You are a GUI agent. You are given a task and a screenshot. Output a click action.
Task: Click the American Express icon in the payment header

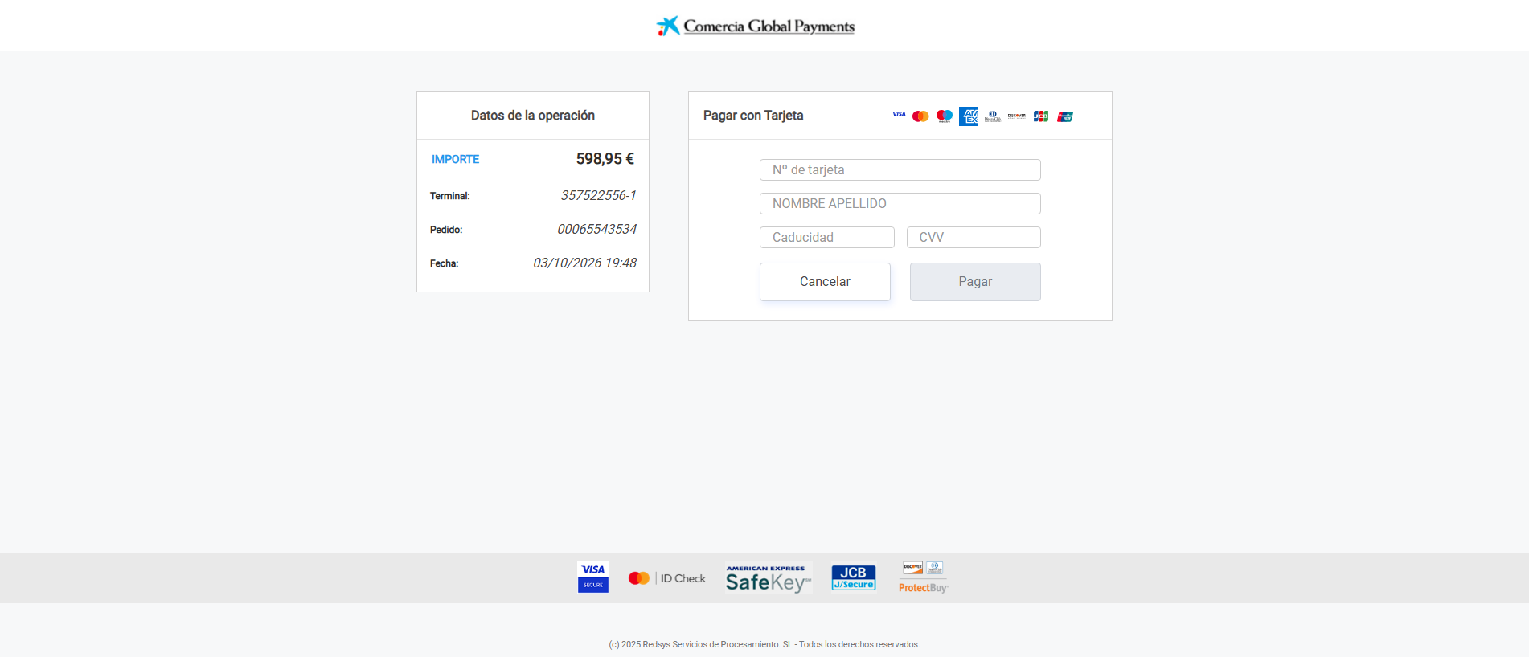969,116
